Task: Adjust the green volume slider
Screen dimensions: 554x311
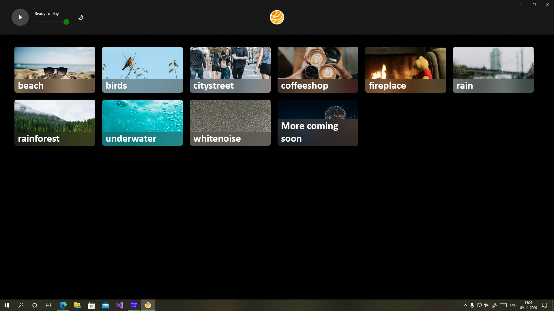Action: coord(66,22)
